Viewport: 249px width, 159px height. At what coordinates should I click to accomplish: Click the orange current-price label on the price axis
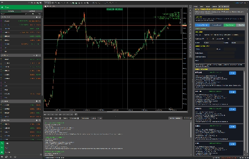click(185, 25)
